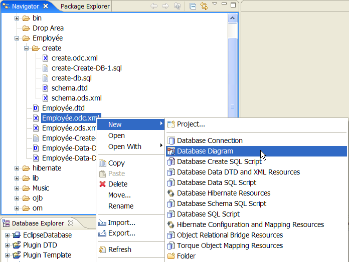The image size is (349, 262).
Task: Collapse the create folder
Action: 26,48
